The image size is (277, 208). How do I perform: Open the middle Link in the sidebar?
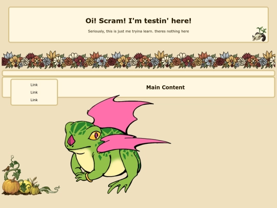point(34,92)
